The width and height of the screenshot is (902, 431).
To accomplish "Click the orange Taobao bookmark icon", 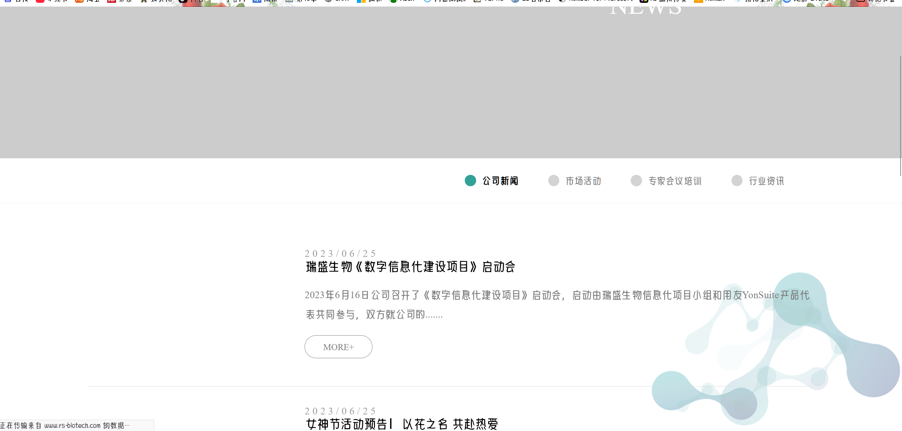I will coord(79,1).
